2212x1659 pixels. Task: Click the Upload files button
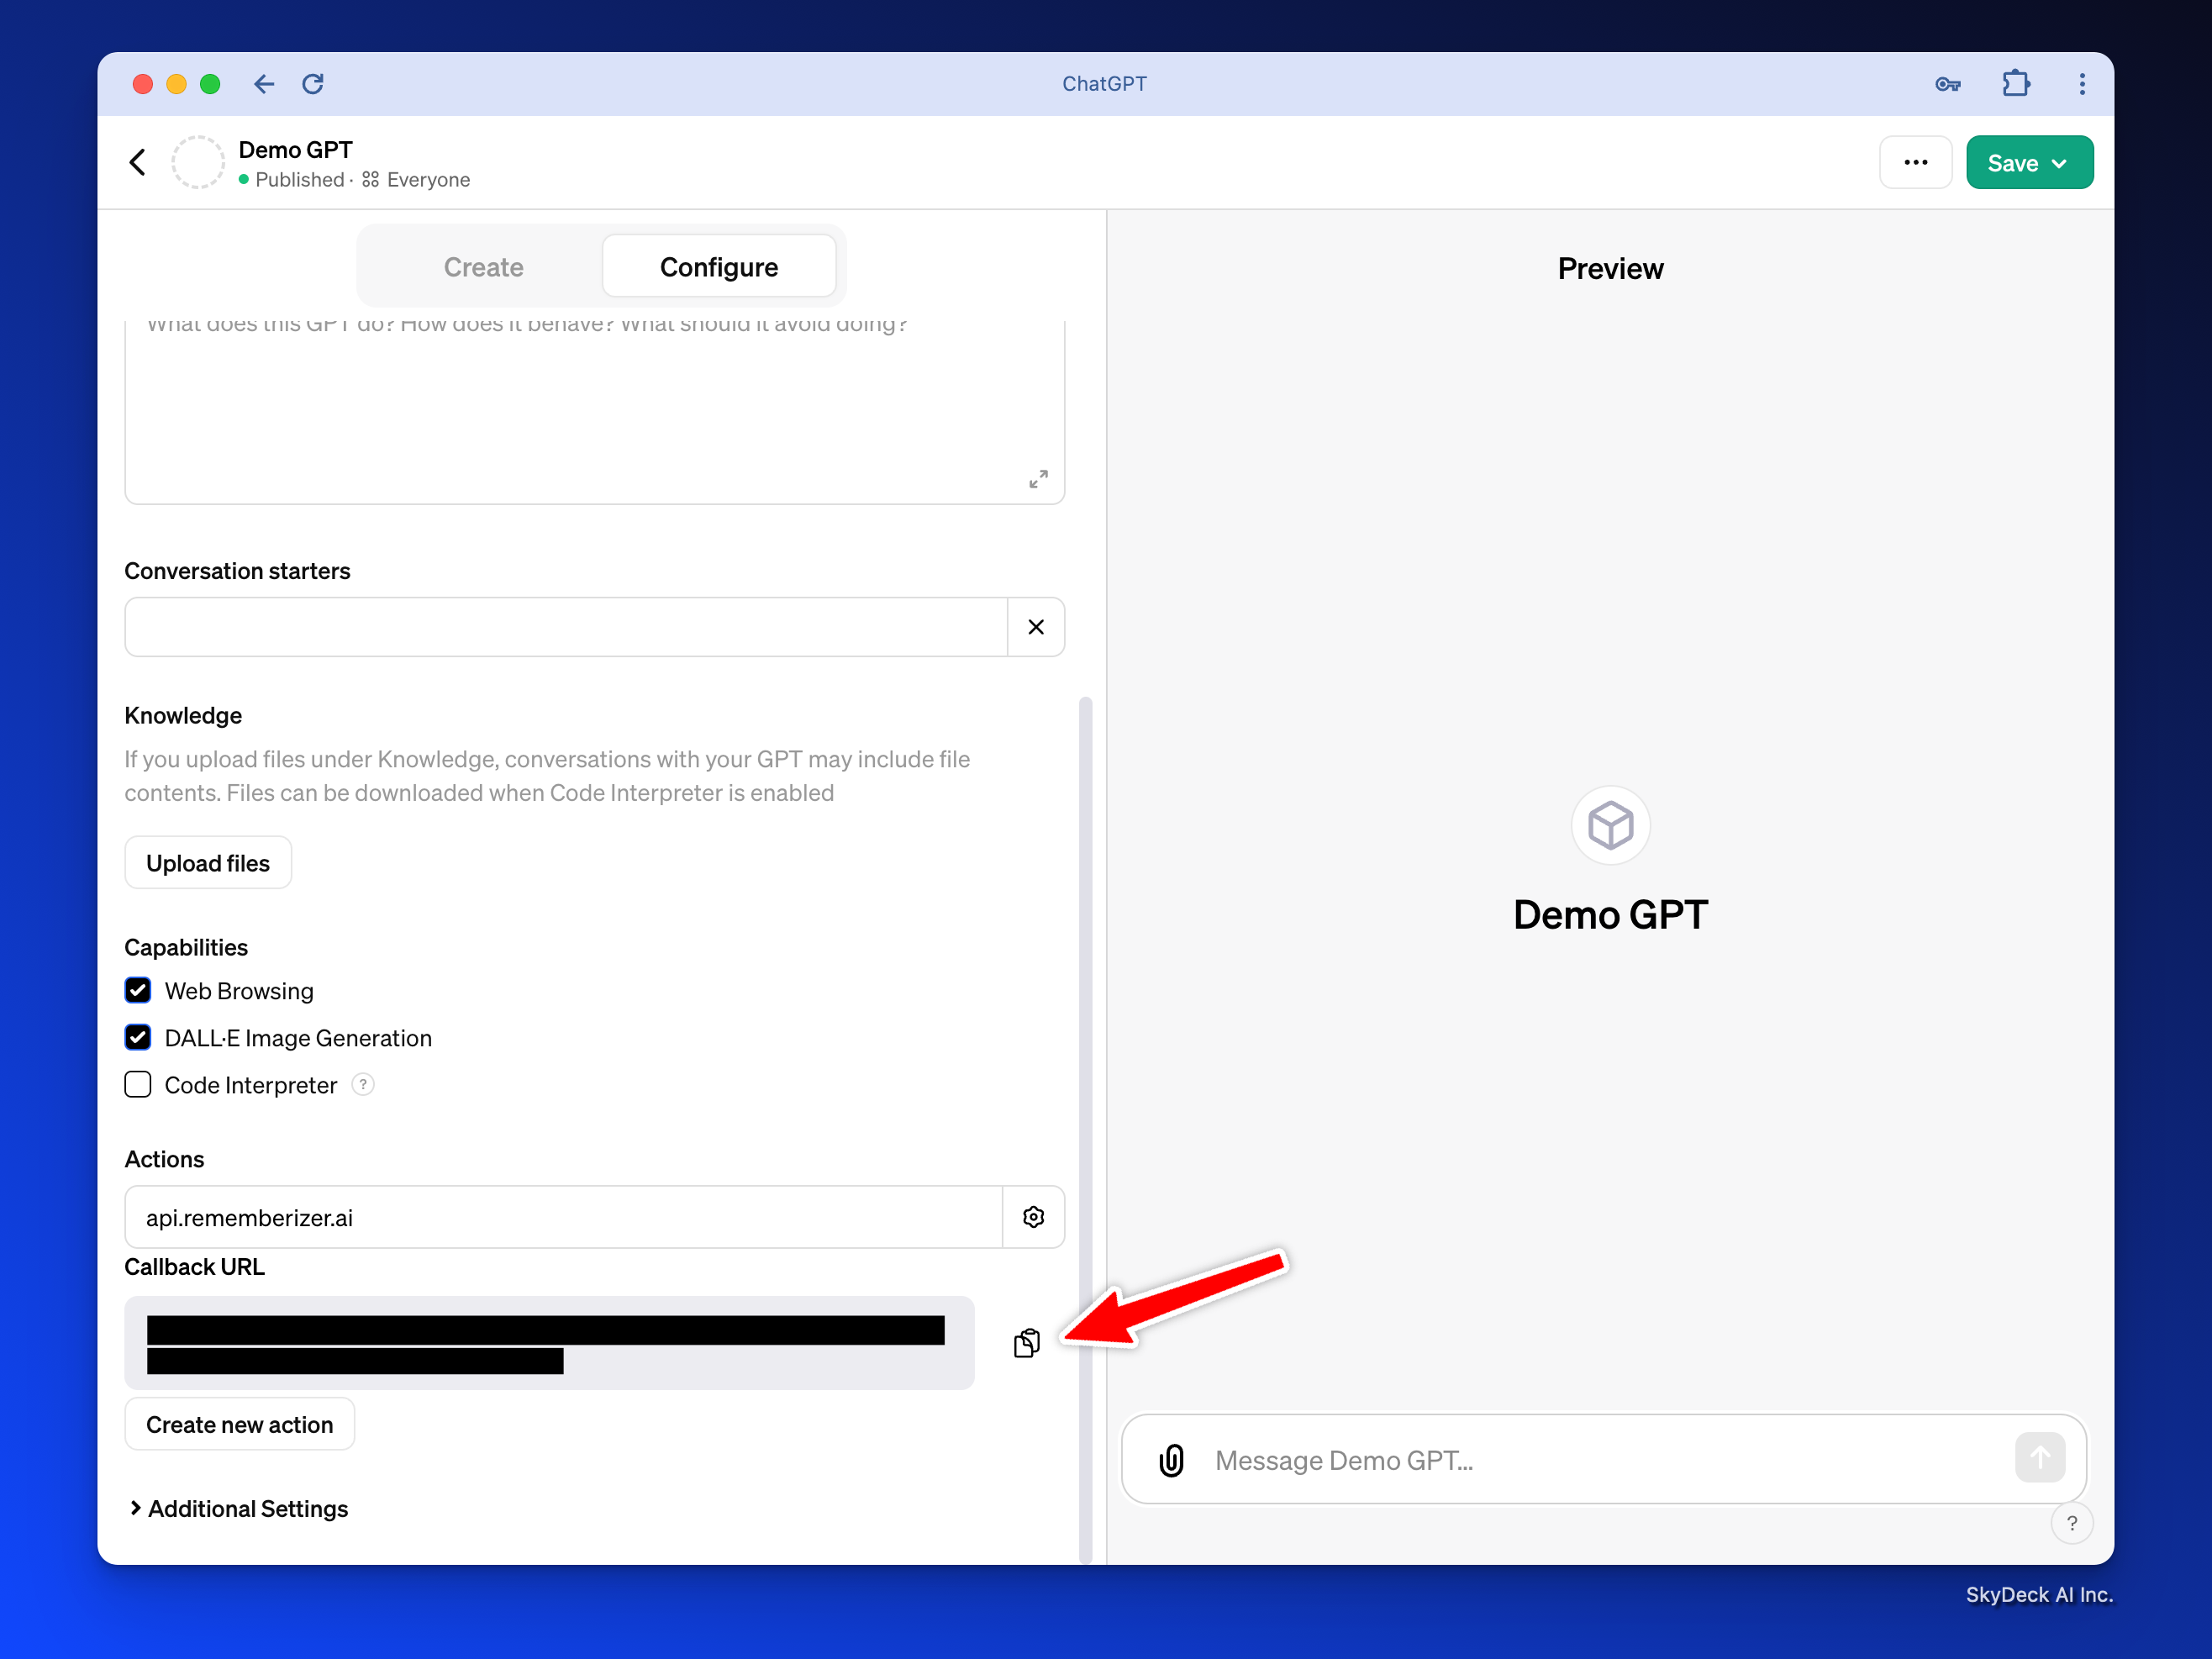[207, 863]
